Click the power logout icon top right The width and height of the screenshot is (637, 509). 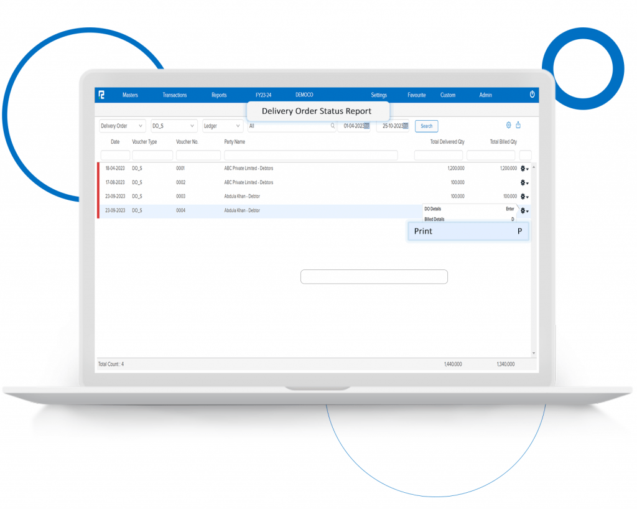pyautogui.click(x=532, y=95)
